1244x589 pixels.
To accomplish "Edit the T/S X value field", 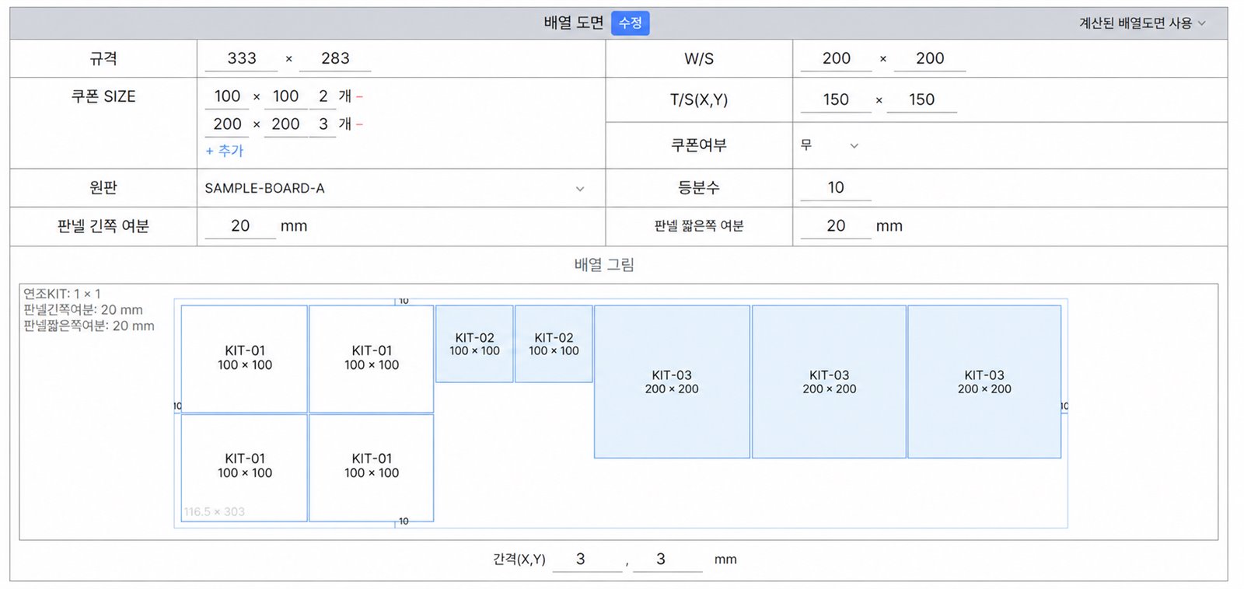I will coord(836,100).
